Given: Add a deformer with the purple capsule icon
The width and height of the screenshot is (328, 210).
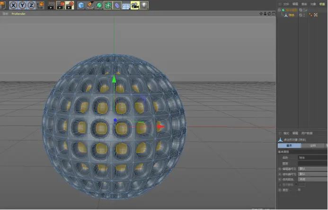Looking at the screenshot, I should point(117,5).
